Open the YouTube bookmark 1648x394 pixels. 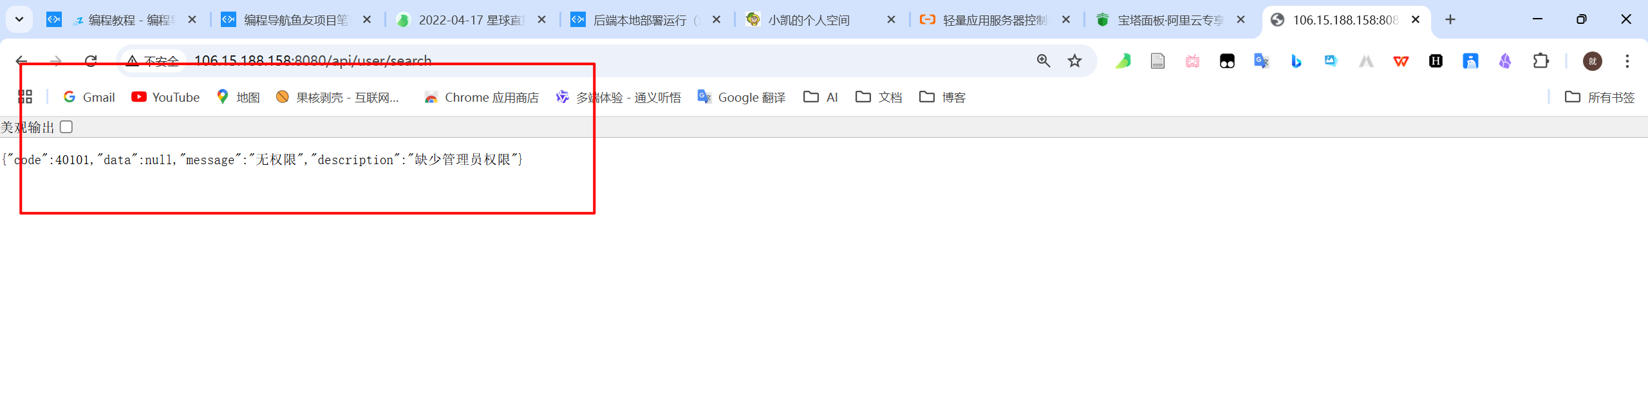tap(165, 97)
